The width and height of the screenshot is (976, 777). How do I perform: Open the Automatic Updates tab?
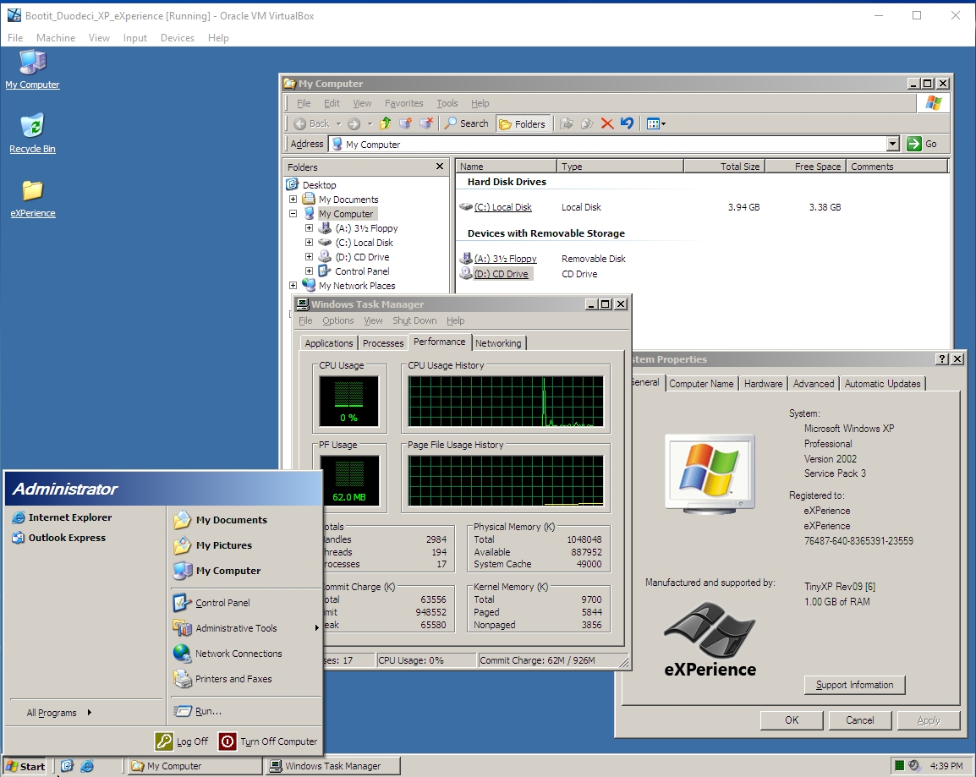(882, 384)
